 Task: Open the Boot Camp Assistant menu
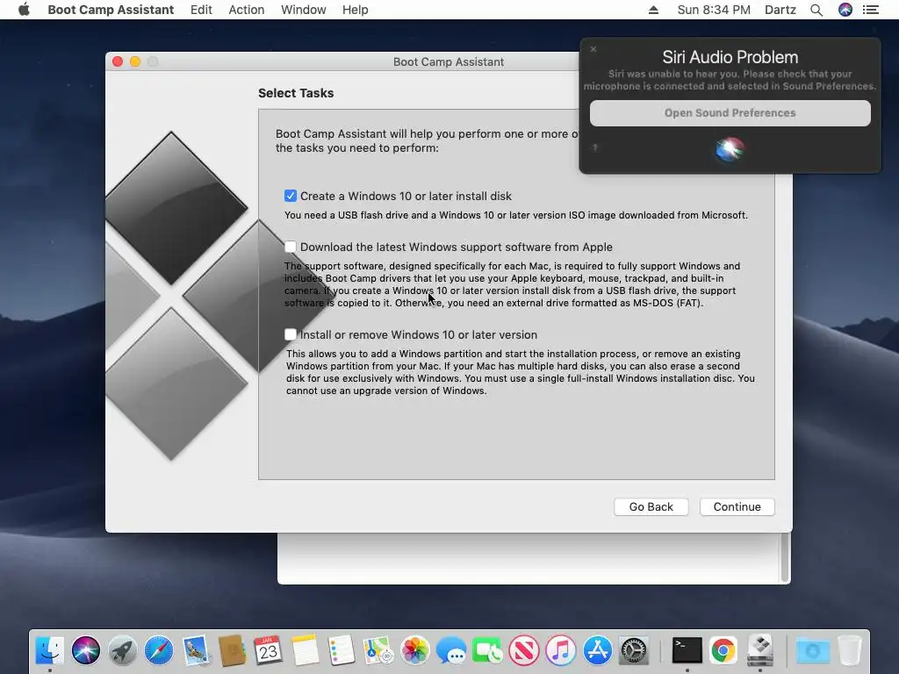pyautogui.click(x=111, y=10)
